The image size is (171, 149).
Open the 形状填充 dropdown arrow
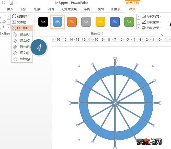pyautogui.click(x=161, y=16)
